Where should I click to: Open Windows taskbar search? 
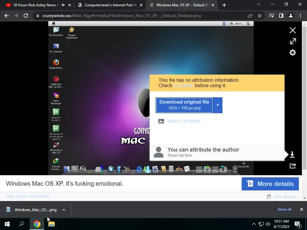(x=22, y=224)
